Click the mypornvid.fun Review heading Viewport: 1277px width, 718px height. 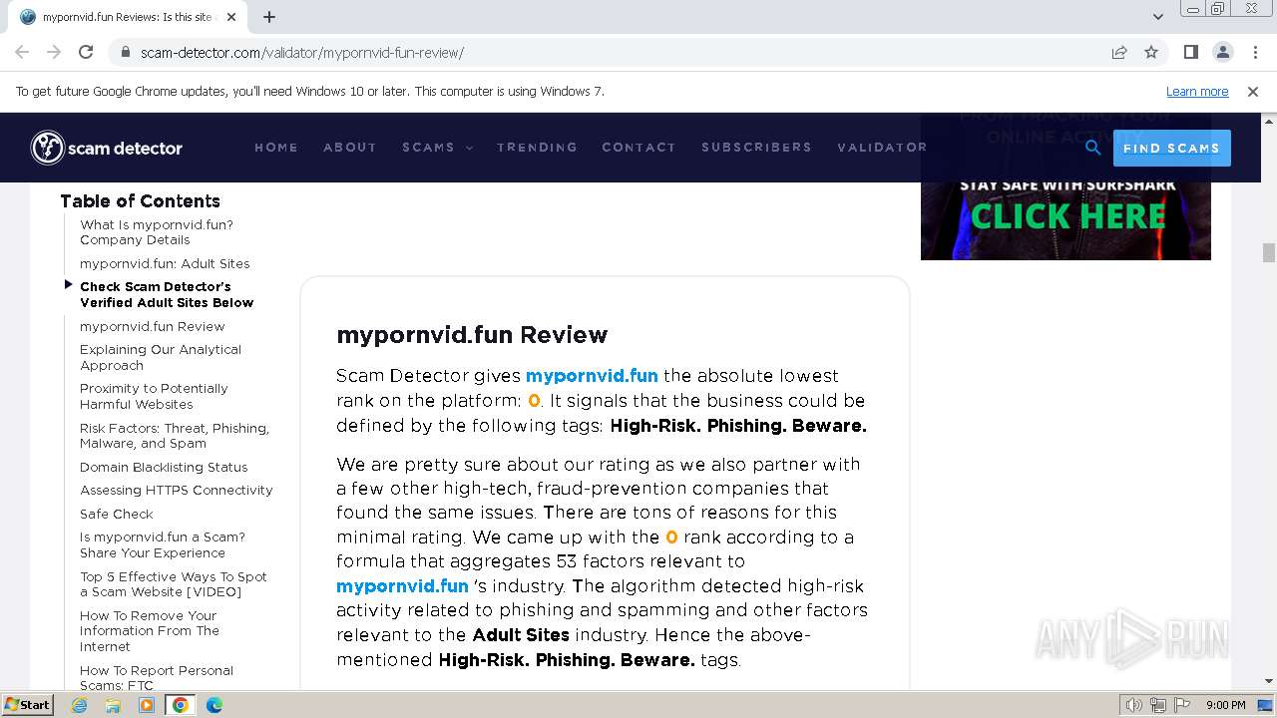click(472, 335)
